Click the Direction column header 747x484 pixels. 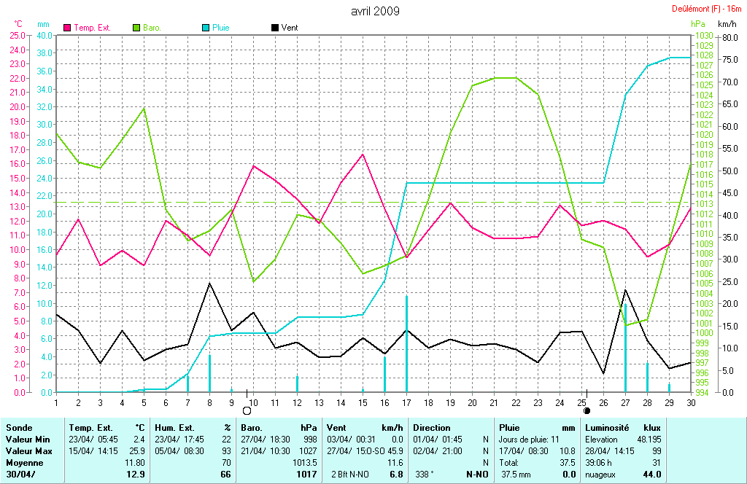click(432, 428)
